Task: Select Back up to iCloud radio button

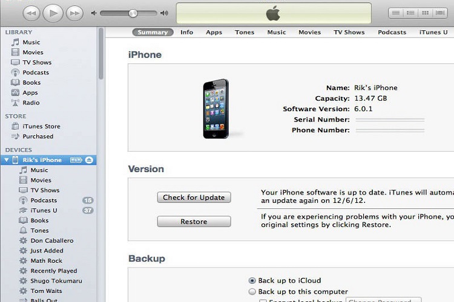Action: pyautogui.click(x=252, y=281)
